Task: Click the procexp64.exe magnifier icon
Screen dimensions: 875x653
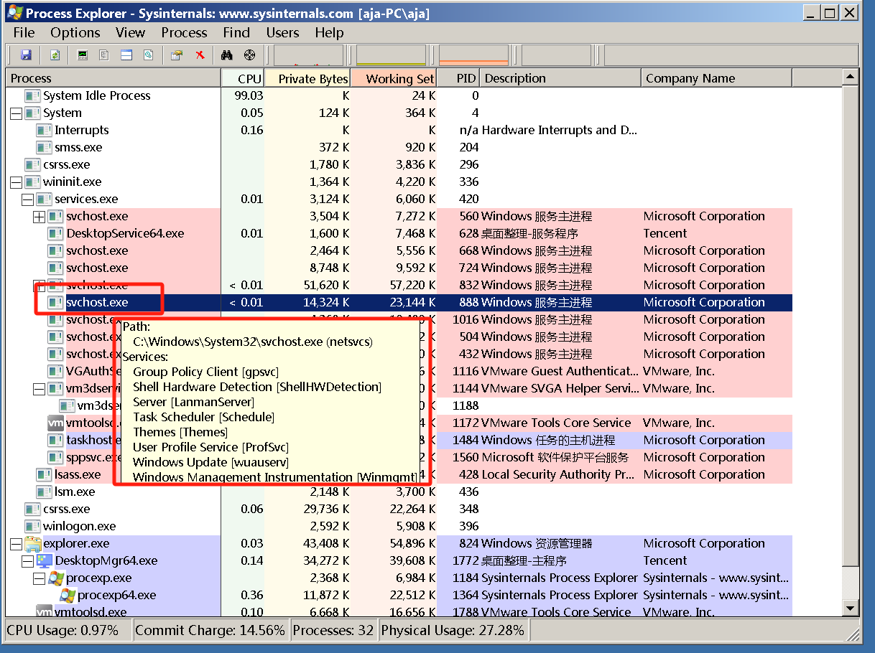Action: click(x=68, y=595)
